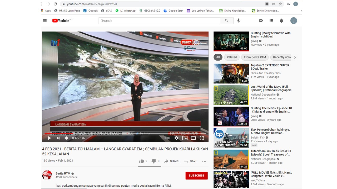Select the Related filter chip

(x=232, y=57)
